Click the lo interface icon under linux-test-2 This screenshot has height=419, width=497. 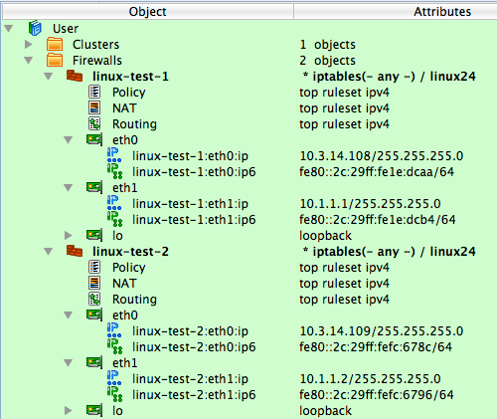pos(94,410)
